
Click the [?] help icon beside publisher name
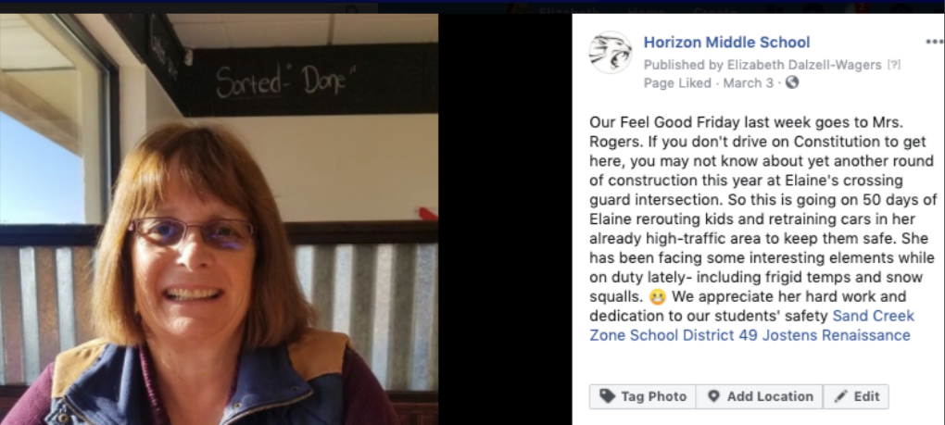pyautogui.click(x=894, y=65)
